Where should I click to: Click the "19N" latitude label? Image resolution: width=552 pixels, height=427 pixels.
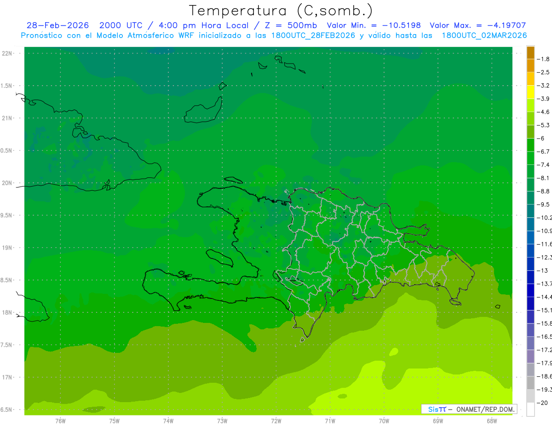coord(7,248)
